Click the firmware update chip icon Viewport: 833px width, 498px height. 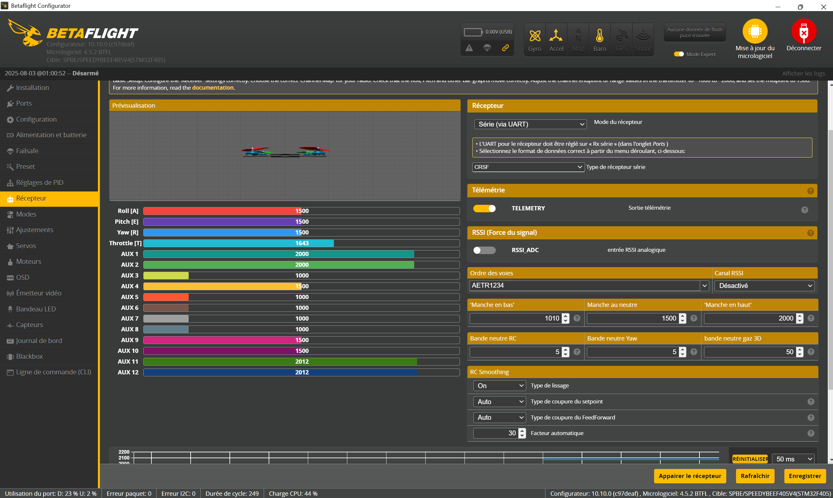[755, 31]
